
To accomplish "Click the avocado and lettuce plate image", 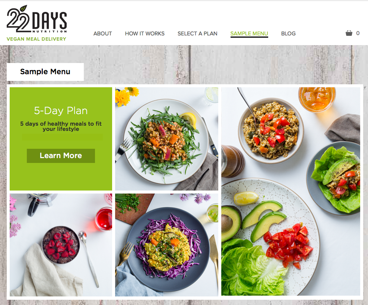I will click(270, 238).
